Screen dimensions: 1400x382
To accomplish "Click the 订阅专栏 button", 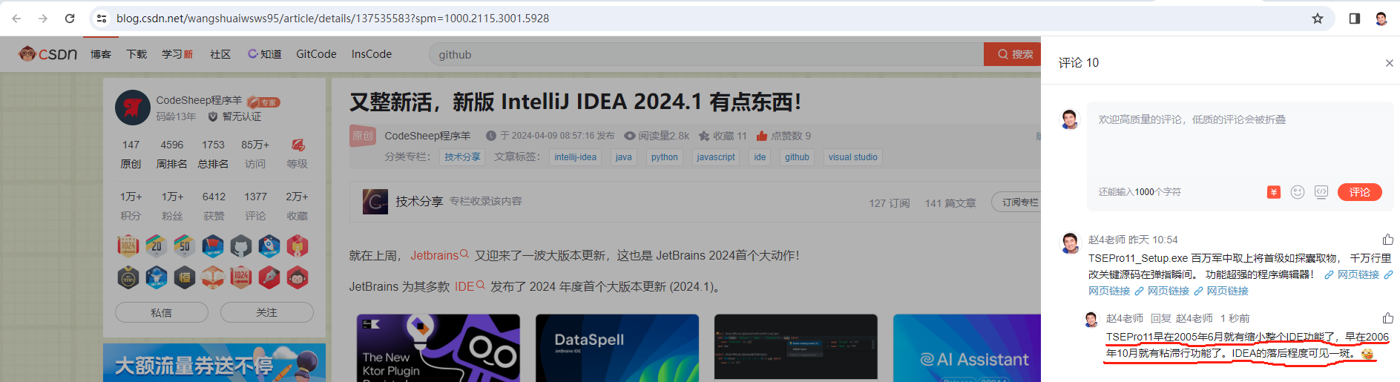I will click(1016, 202).
